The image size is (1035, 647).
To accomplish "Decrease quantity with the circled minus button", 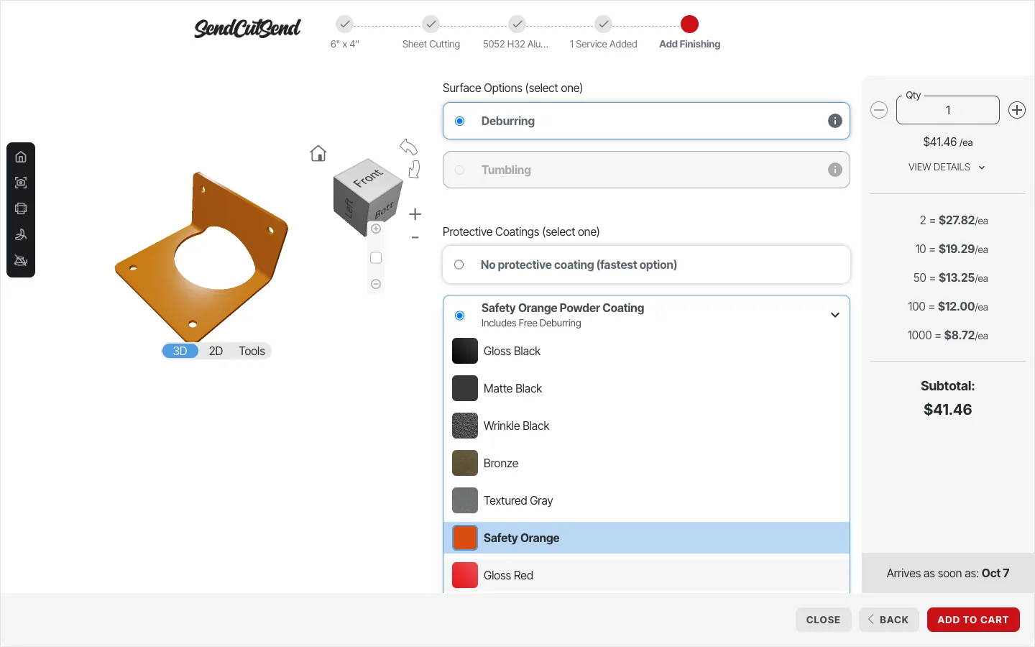I will click(879, 110).
